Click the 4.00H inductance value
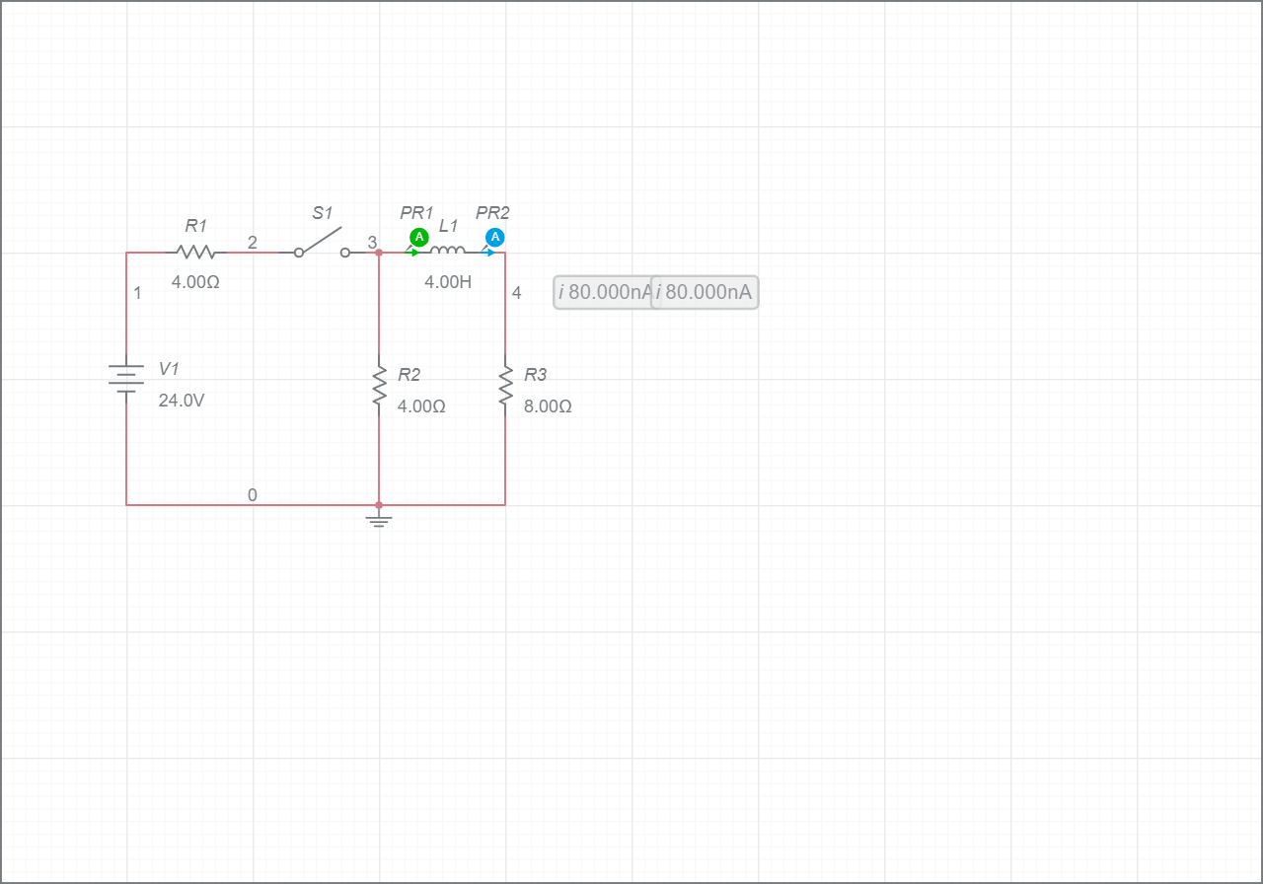 (448, 282)
